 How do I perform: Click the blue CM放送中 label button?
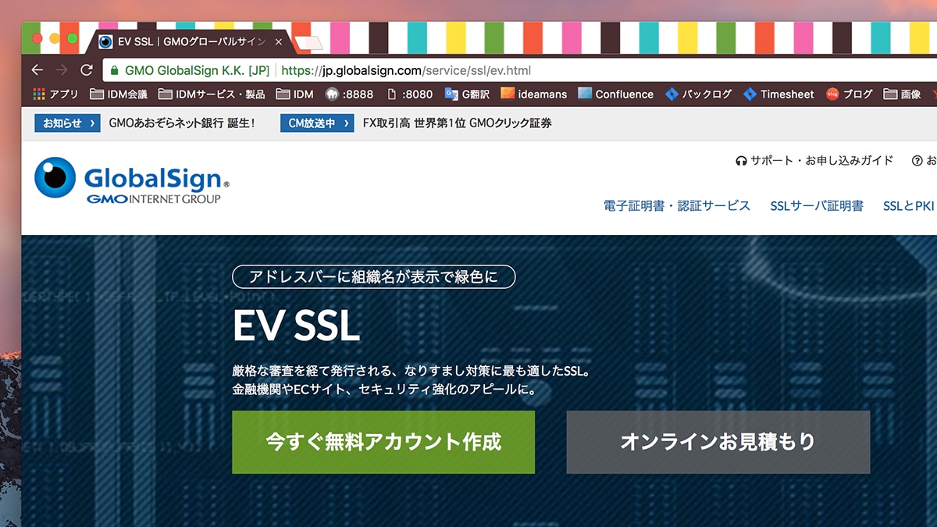tap(317, 123)
